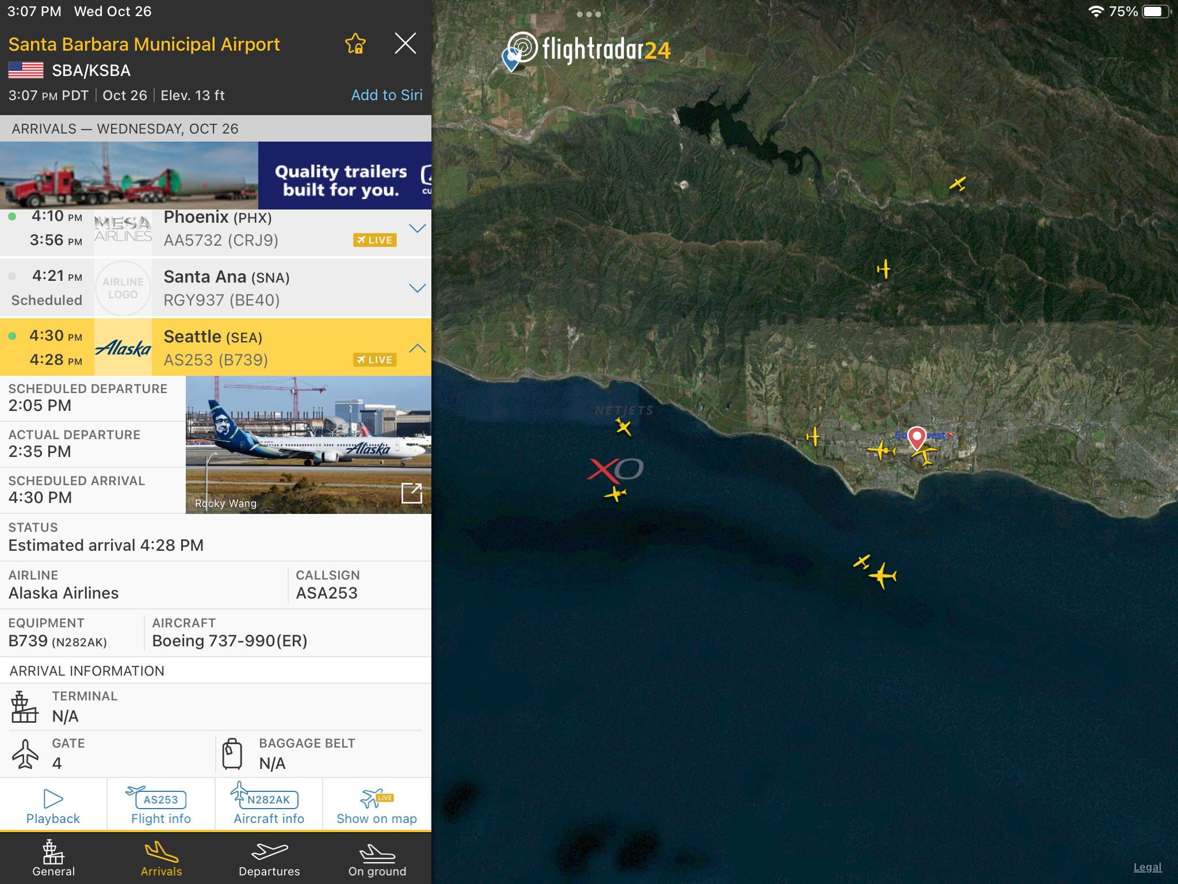
Task: Tap the blue location pin near flightradar24 logo
Action: click(x=511, y=59)
